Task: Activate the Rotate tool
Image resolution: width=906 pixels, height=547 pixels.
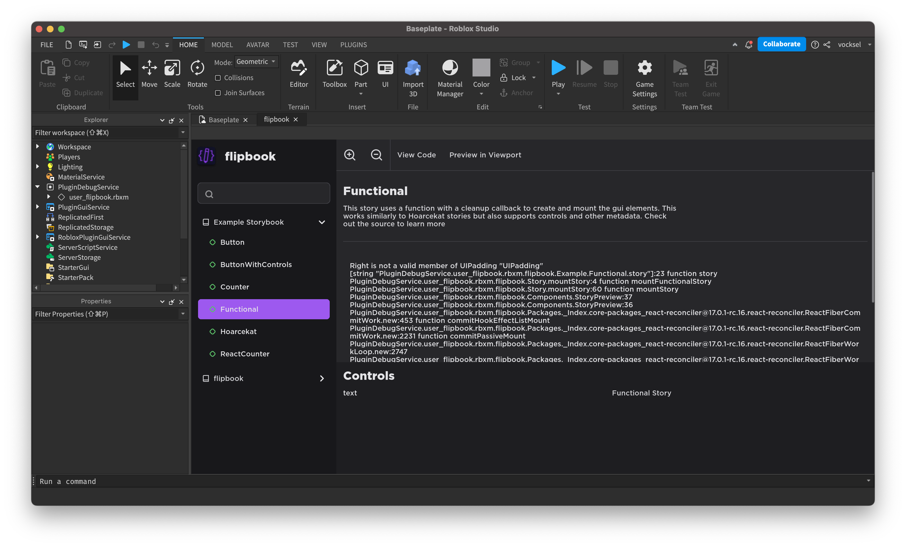Action: (x=197, y=73)
